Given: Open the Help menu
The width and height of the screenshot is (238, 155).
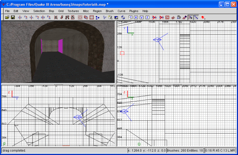Looking at the screenshot, I should coord(145,11).
